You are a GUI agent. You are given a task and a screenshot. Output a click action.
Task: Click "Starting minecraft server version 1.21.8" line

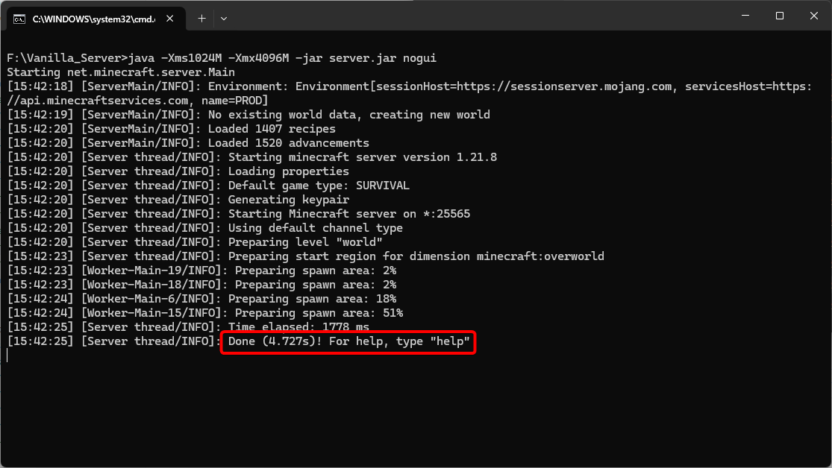tap(362, 157)
